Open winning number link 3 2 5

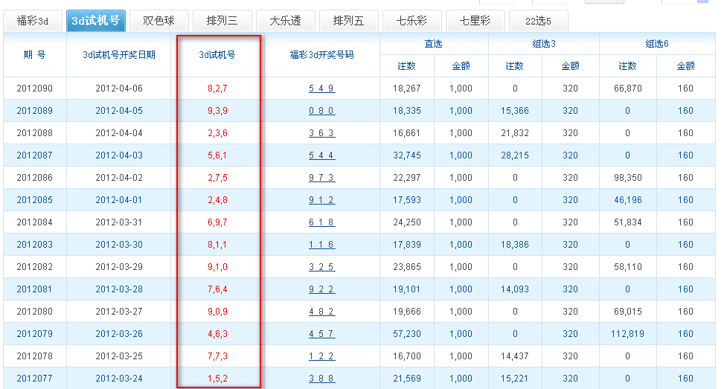322,267
